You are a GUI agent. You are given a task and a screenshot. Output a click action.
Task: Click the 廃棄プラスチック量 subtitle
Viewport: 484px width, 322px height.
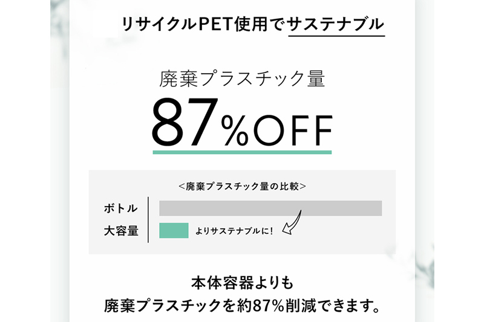242,79
